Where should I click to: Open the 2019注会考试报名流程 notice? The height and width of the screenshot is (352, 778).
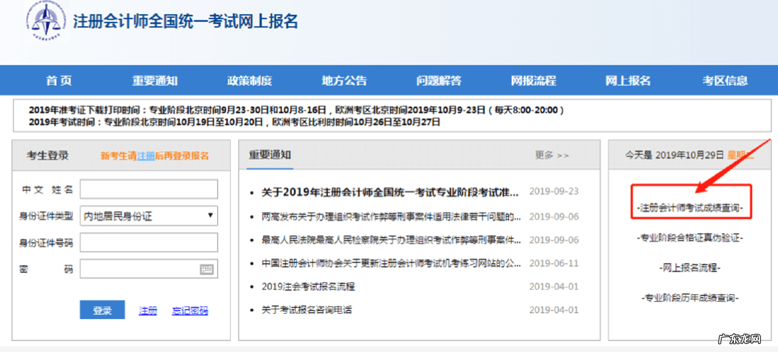pyautogui.click(x=308, y=286)
